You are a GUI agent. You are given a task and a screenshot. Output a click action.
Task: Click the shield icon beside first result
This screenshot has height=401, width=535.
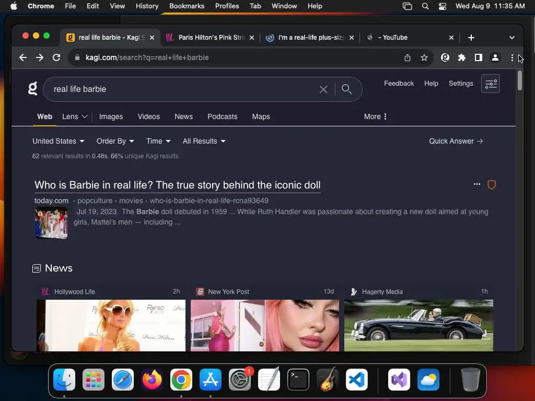click(491, 185)
